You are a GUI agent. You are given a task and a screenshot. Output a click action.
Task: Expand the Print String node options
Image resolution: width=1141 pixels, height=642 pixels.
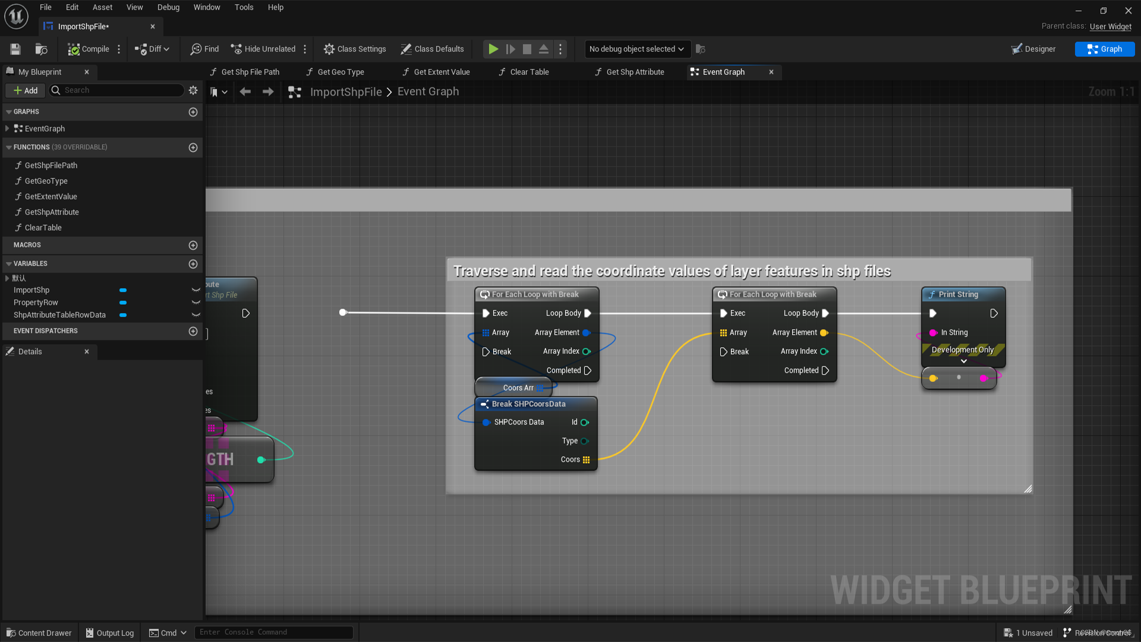click(x=963, y=361)
